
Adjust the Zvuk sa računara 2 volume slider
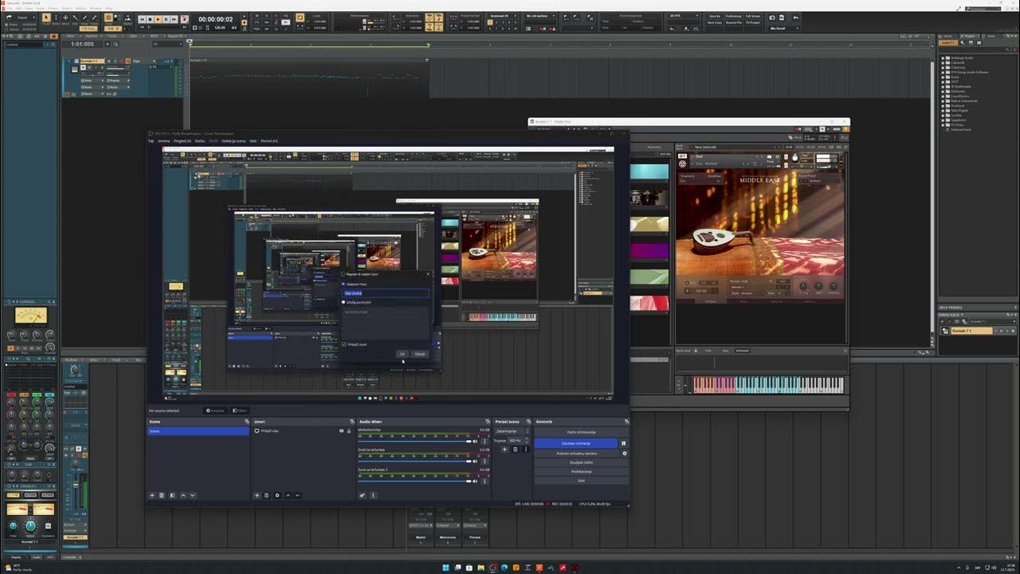[414, 481]
